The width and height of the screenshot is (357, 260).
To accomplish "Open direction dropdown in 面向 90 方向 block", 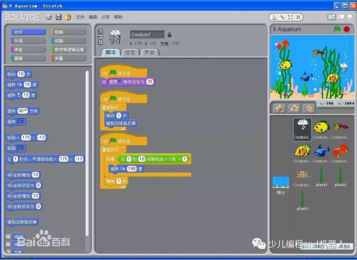I will [x=26, y=111].
